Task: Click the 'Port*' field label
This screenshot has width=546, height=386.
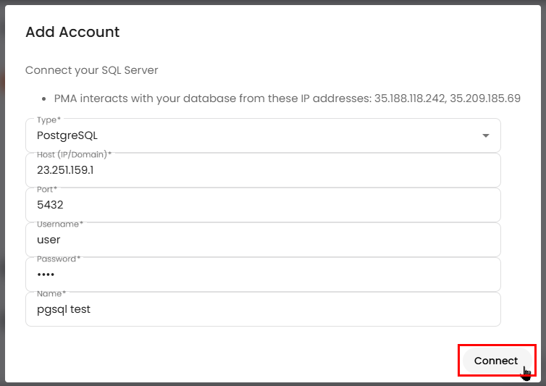Action: [47, 189]
